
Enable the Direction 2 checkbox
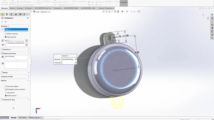pos(2,49)
